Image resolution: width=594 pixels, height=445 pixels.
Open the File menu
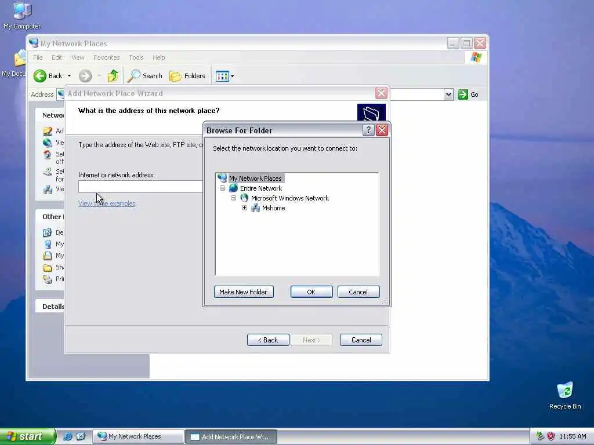[x=38, y=57]
